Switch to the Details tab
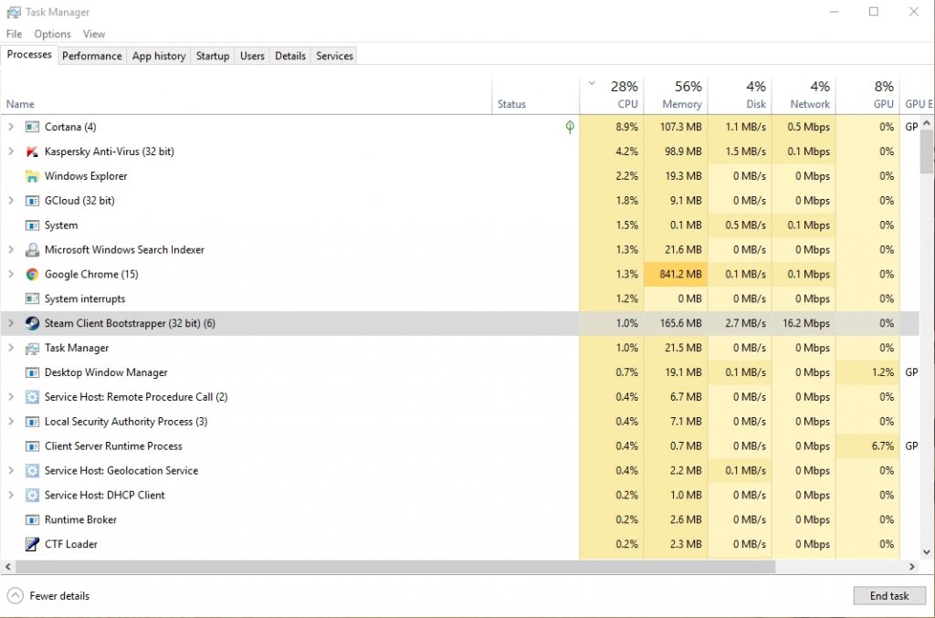 click(x=290, y=56)
